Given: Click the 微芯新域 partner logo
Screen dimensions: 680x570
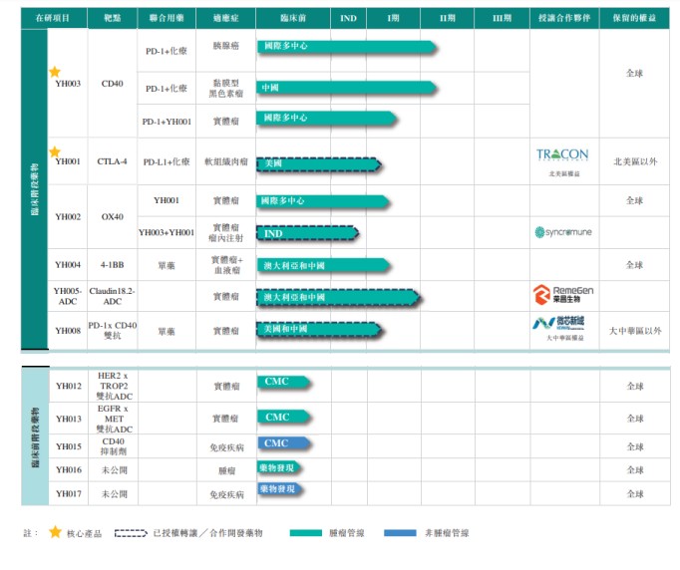Looking at the screenshot, I should coord(562,325).
